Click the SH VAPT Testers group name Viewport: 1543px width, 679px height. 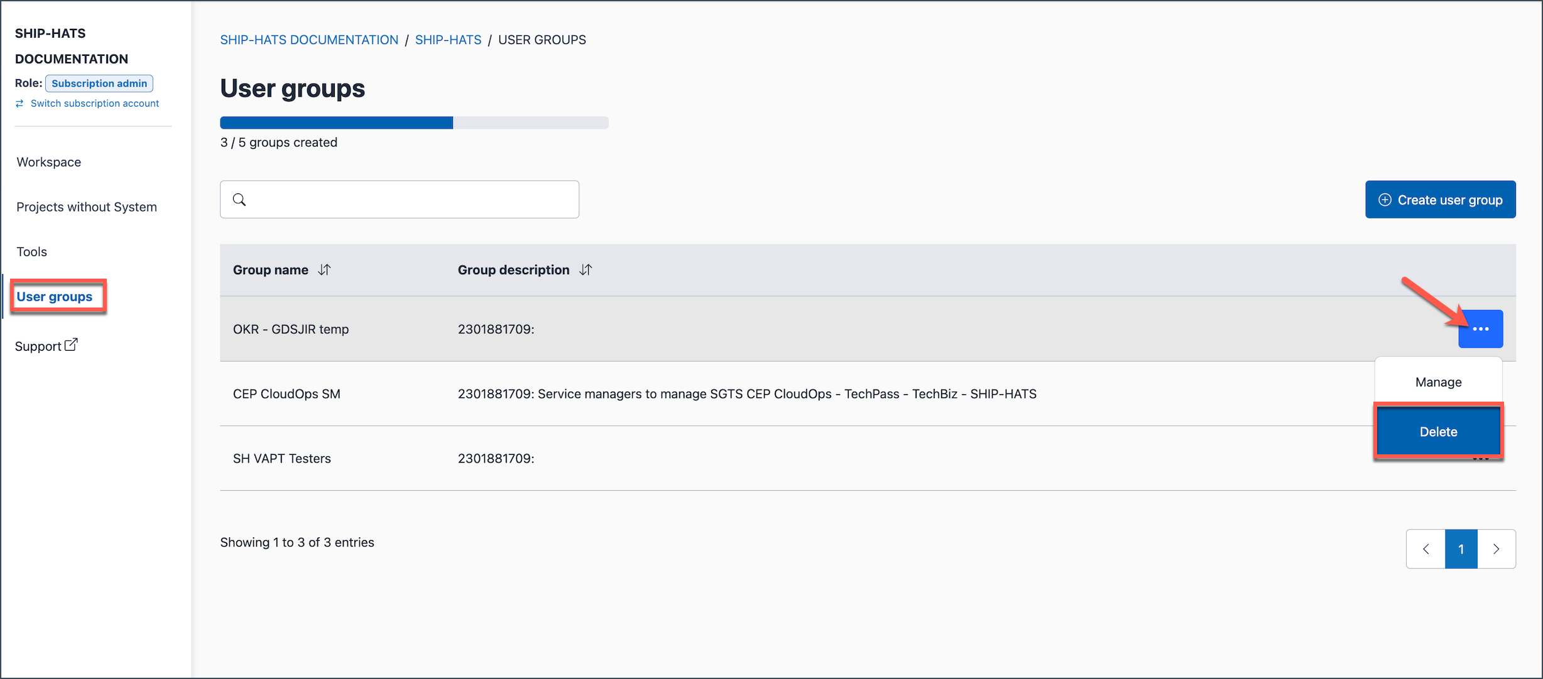tap(281, 459)
